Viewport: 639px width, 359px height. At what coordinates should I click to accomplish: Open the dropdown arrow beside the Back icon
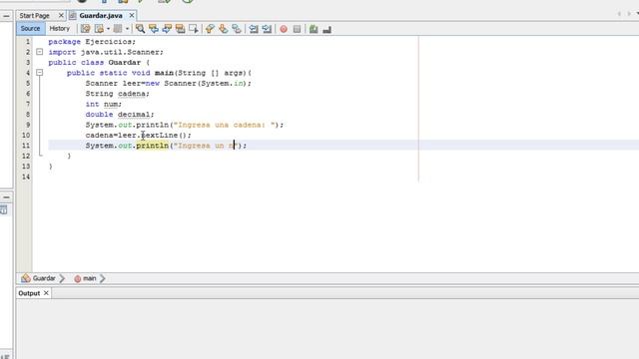(108, 29)
